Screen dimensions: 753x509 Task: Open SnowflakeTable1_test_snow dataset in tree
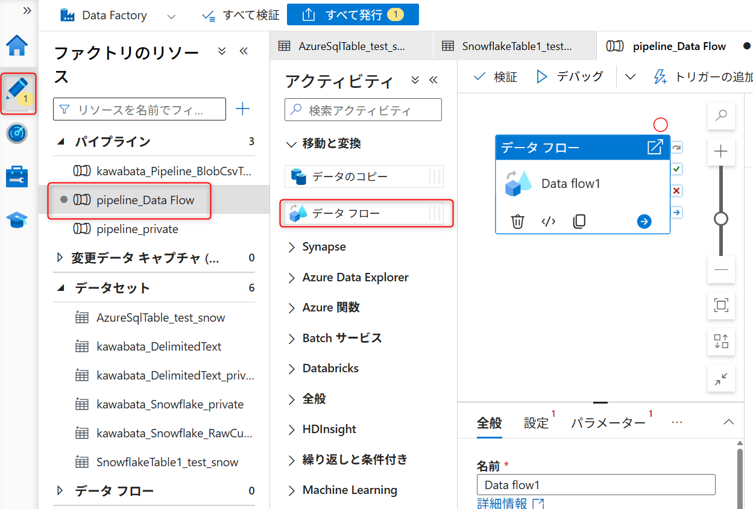tap(167, 462)
